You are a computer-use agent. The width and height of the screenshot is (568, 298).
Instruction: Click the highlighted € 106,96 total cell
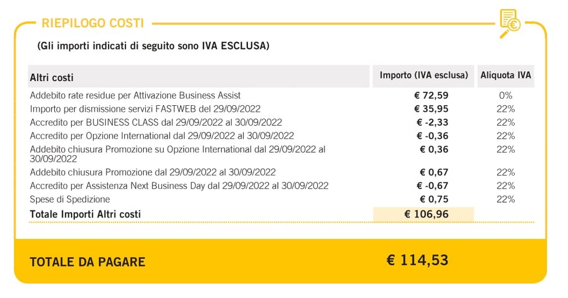[424, 214]
